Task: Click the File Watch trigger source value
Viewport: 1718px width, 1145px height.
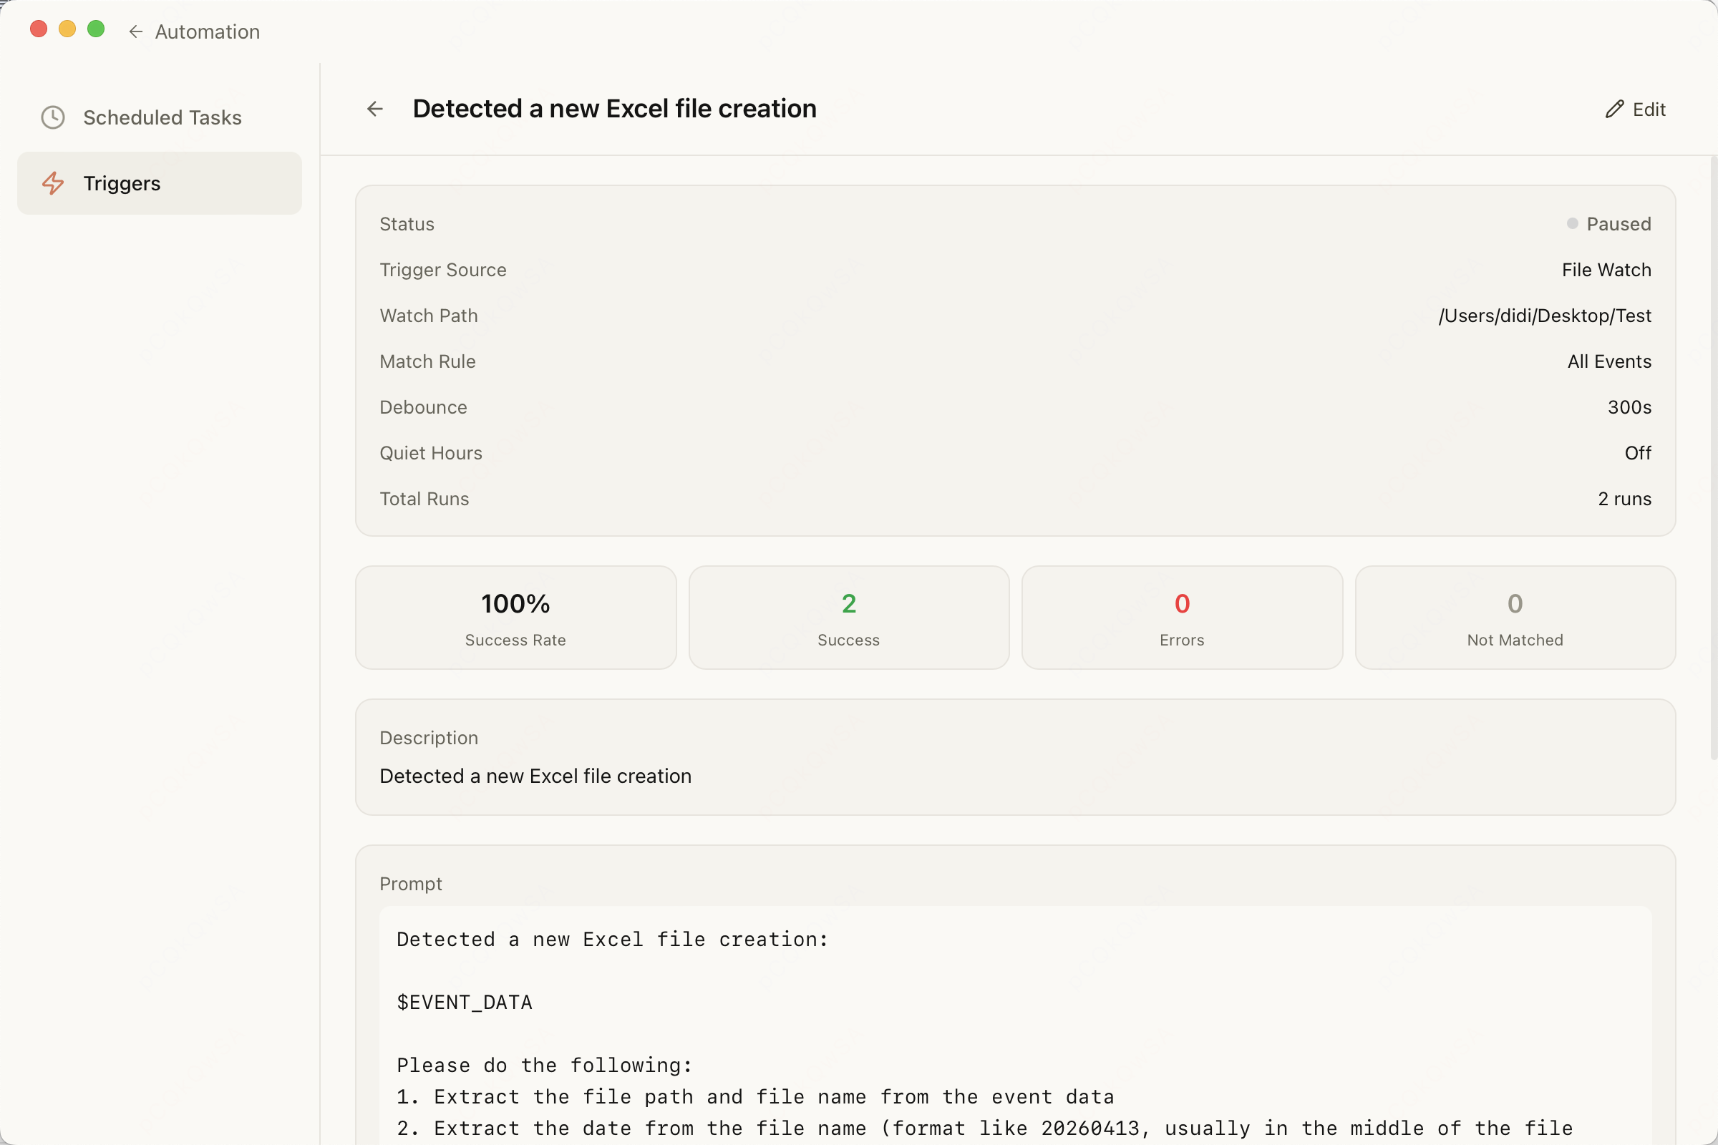Action: [x=1606, y=270]
